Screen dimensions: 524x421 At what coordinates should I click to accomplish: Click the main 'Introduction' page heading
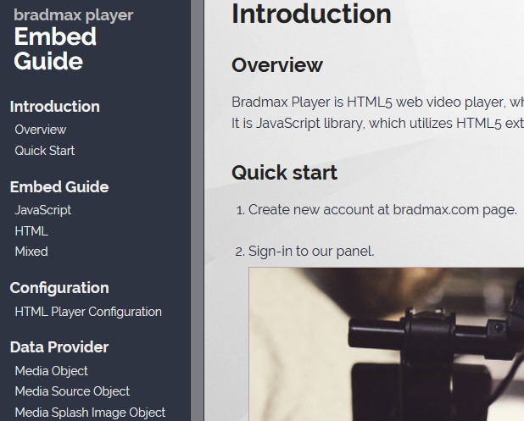tap(311, 14)
